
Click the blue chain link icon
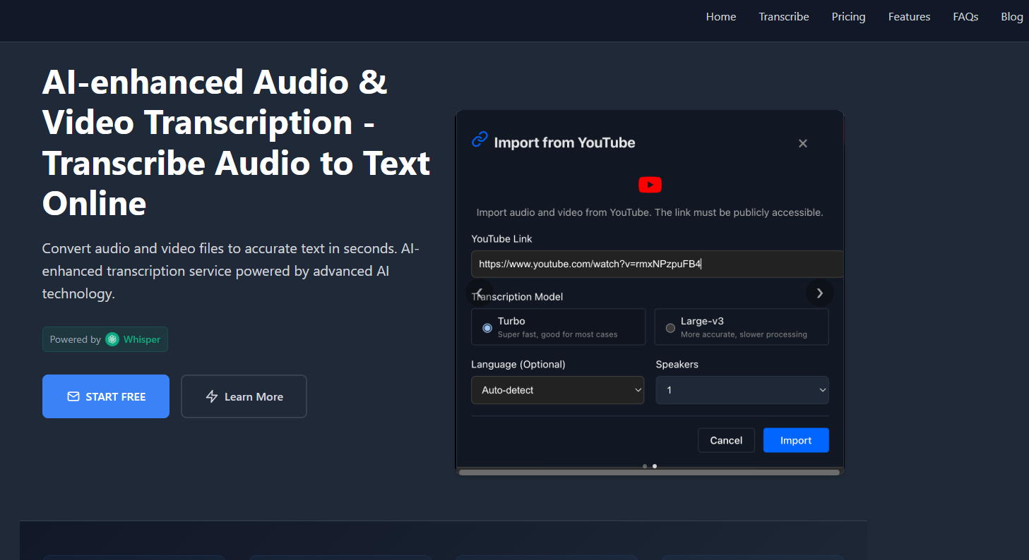(x=480, y=140)
